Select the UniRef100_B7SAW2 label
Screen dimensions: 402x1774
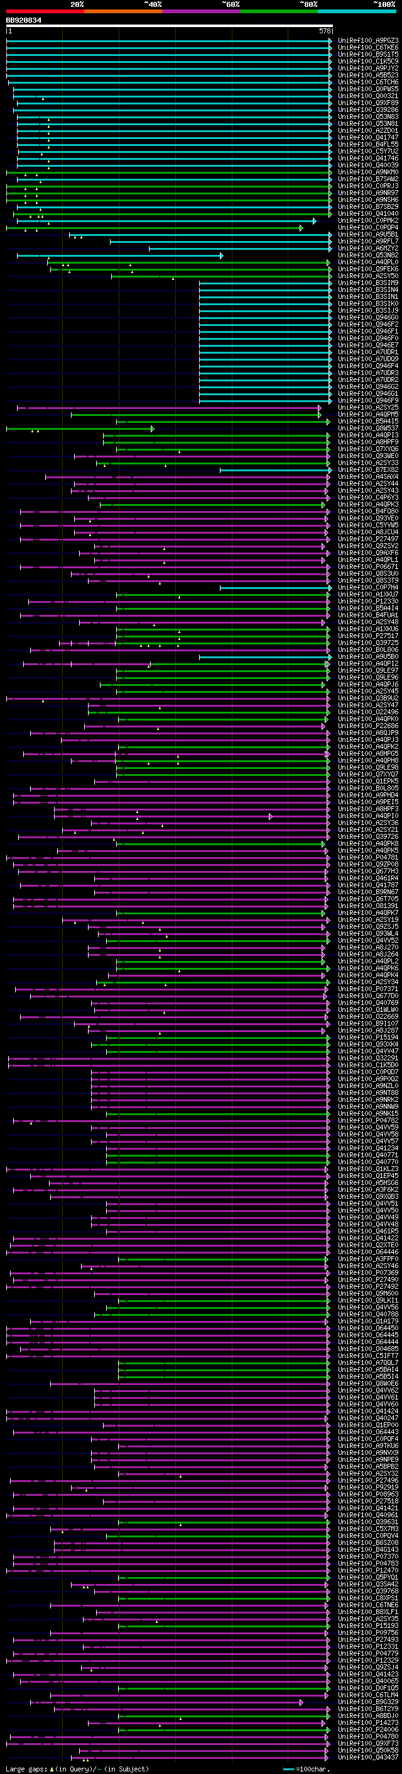click(367, 179)
